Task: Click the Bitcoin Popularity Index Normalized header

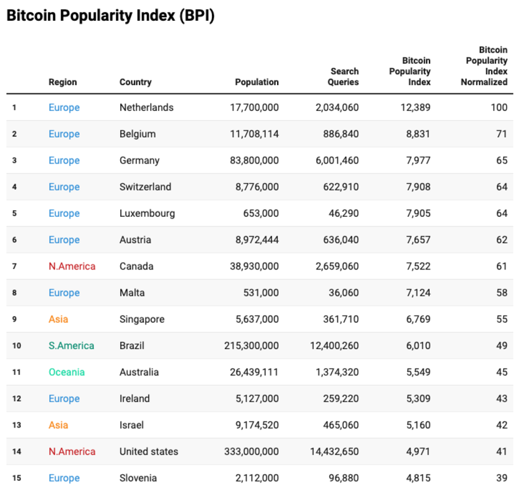Action: (485, 66)
